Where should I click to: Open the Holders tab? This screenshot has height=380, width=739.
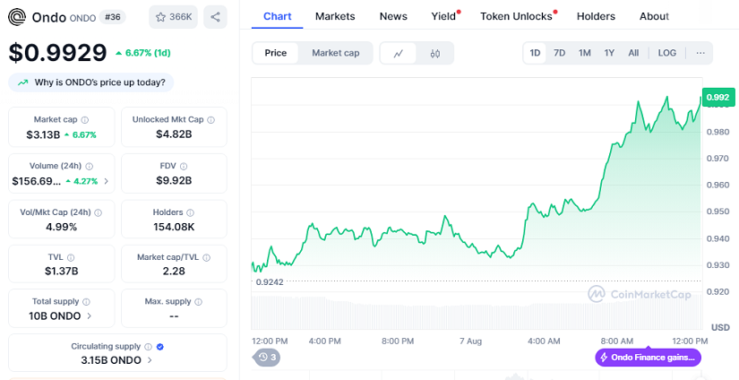(x=596, y=16)
